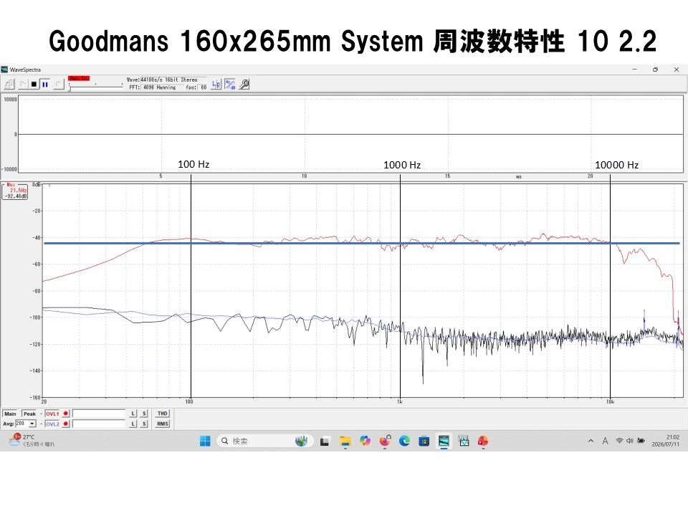Open Microsoft Edge from the taskbar

(404, 441)
